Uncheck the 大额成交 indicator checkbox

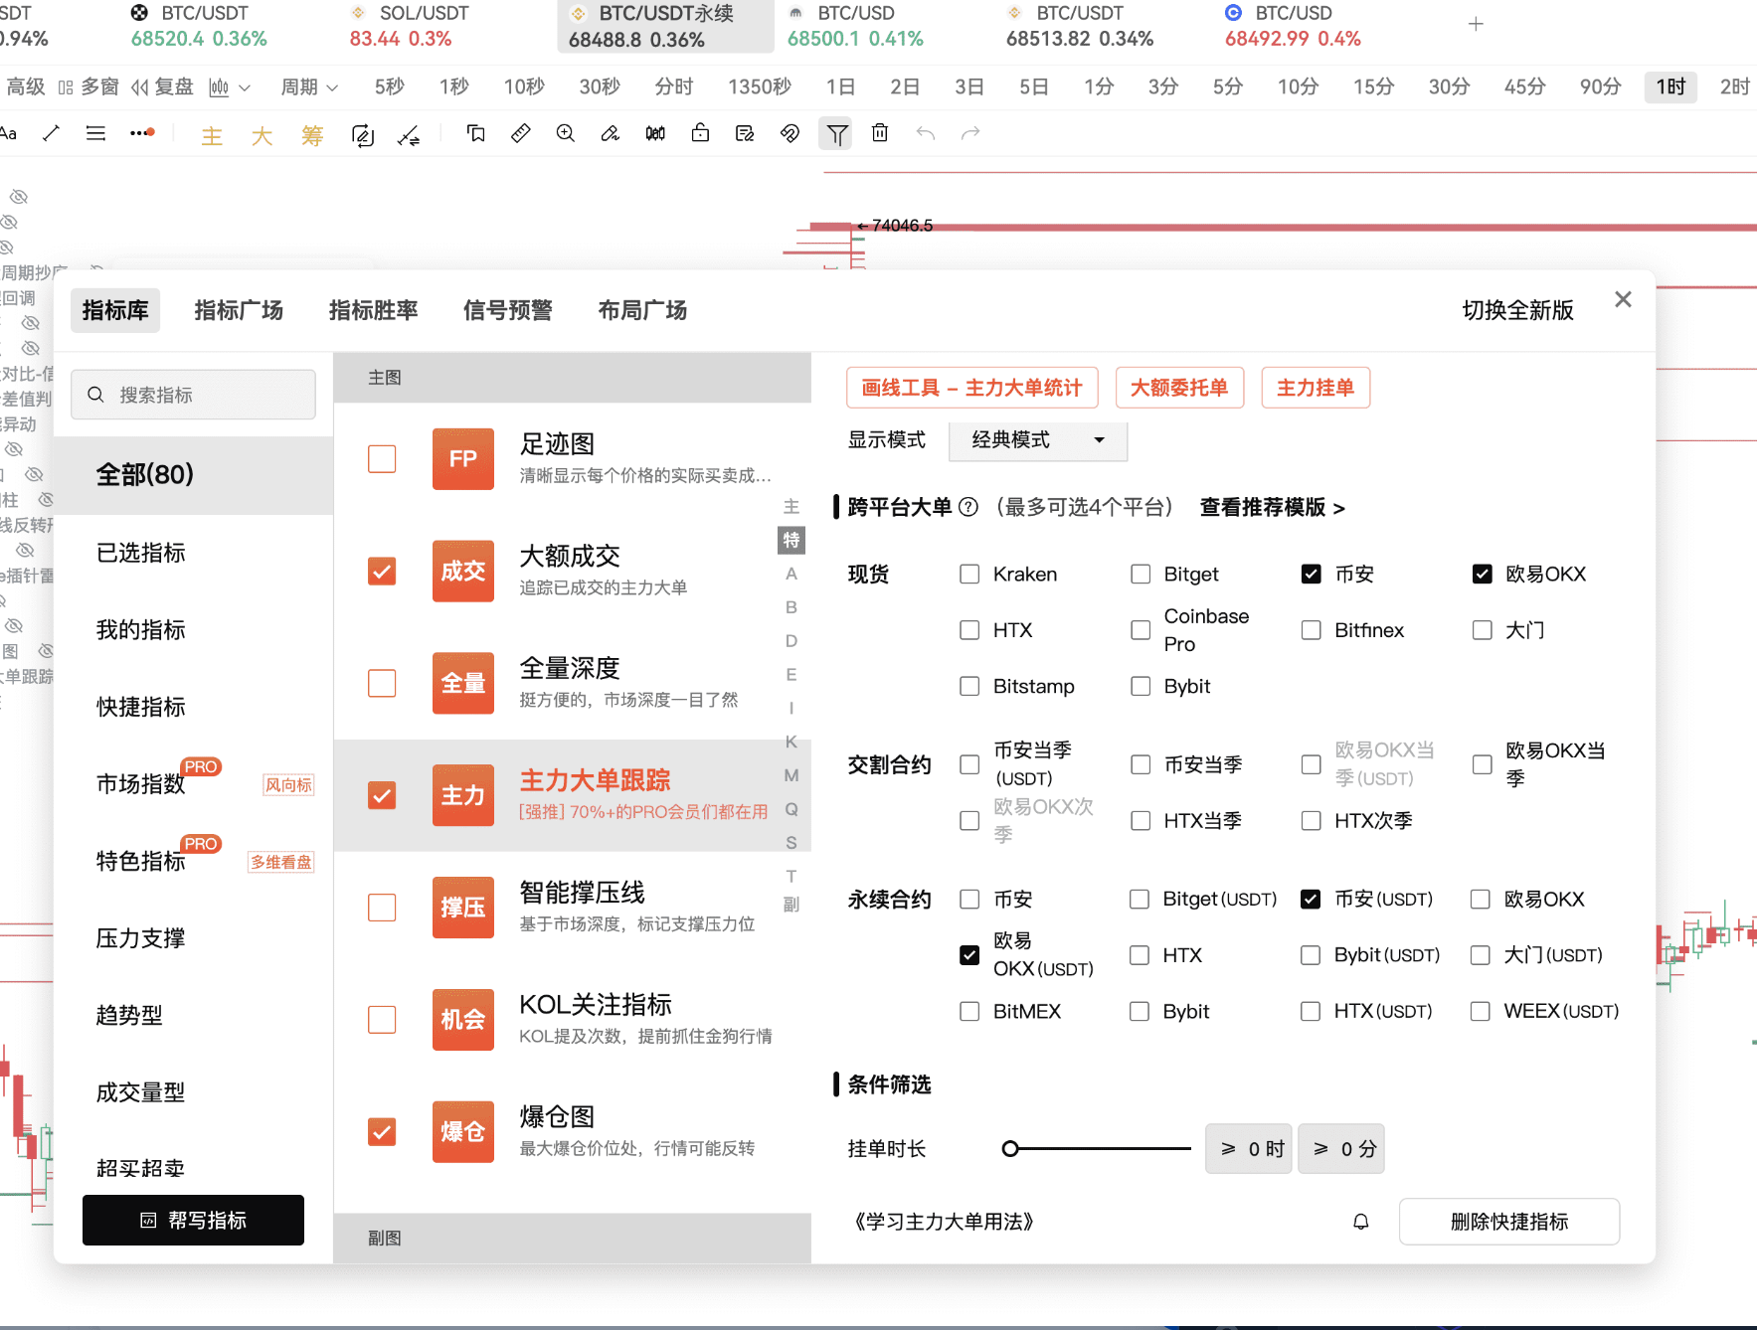[x=382, y=572]
